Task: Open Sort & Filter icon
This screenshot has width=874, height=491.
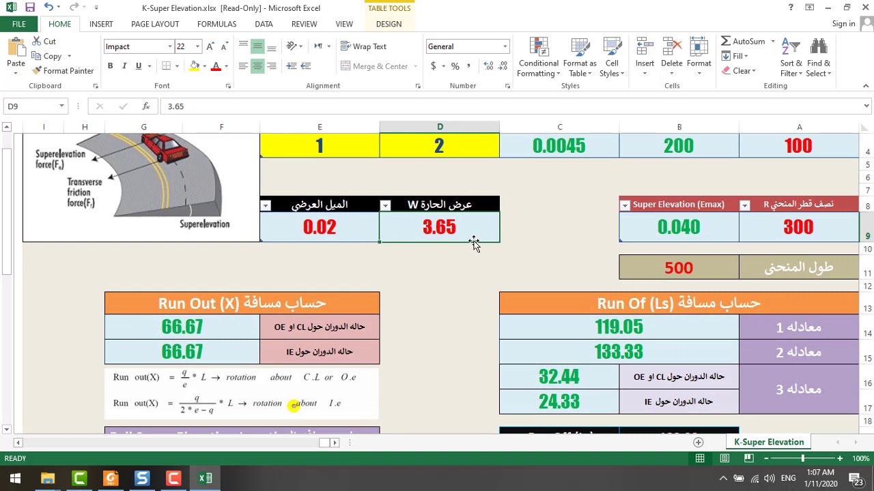Action: pyautogui.click(x=791, y=58)
